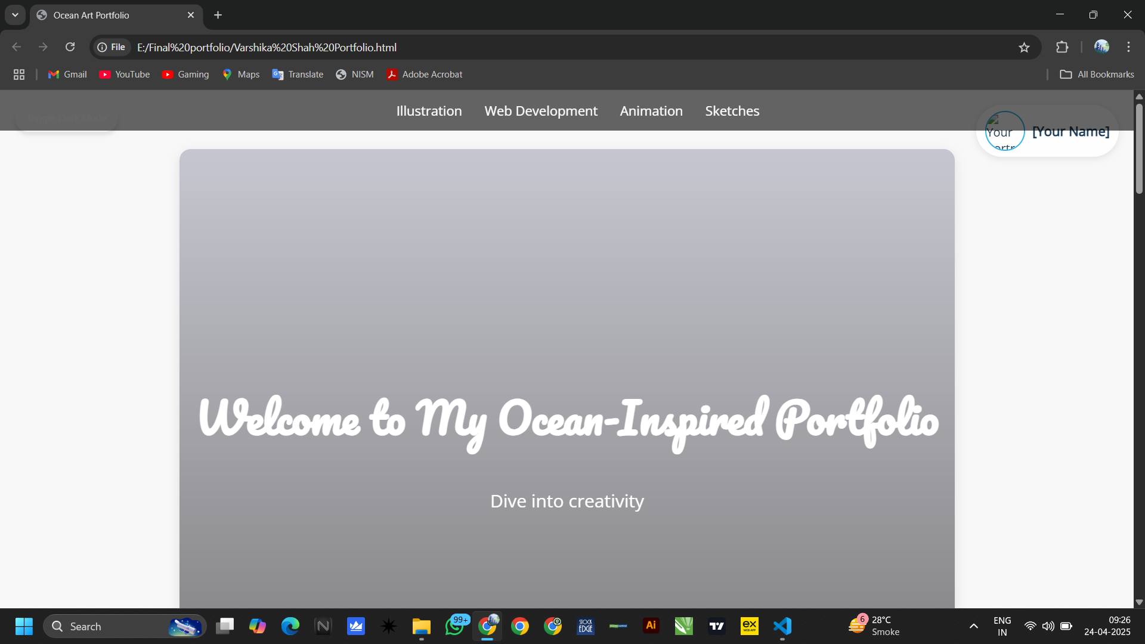Switch the ENG IN input language
The height and width of the screenshot is (644, 1145).
(1002, 626)
